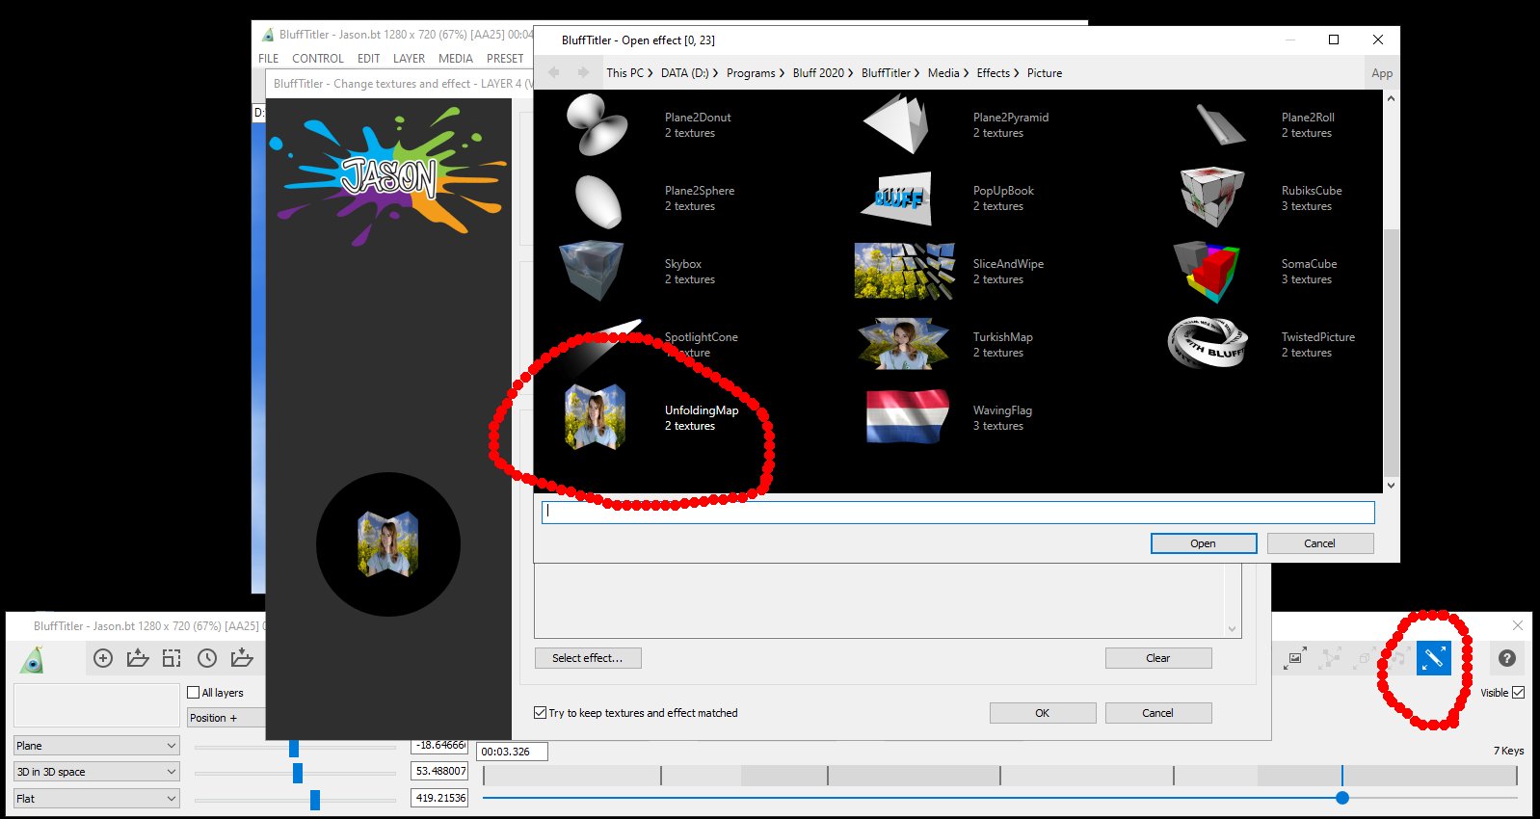Image resolution: width=1540 pixels, height=819 pixels.
Task: Open the FILE menu
Action: [268, 59]
